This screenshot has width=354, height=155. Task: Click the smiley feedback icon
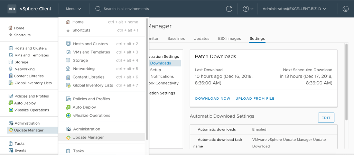[x=345, y=9]
